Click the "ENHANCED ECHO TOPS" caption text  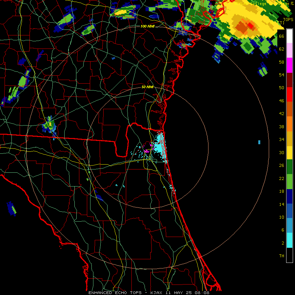(115, 293)
